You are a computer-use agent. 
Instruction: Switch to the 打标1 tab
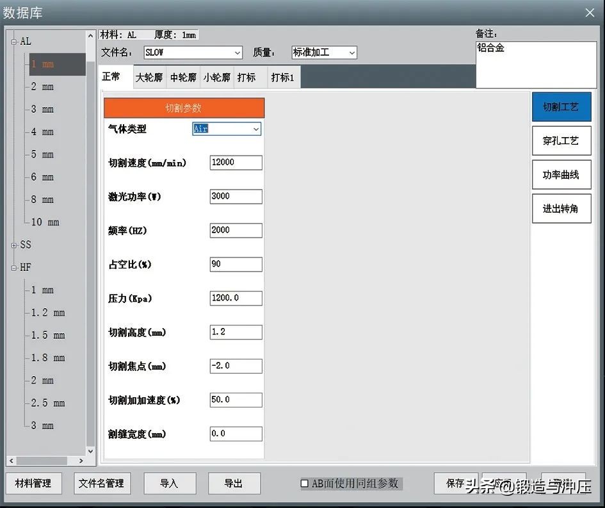click(x=282, y=77)
